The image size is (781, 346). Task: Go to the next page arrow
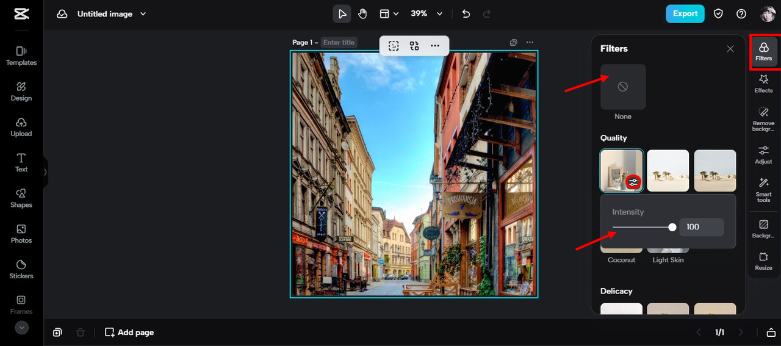coord(741,333)
